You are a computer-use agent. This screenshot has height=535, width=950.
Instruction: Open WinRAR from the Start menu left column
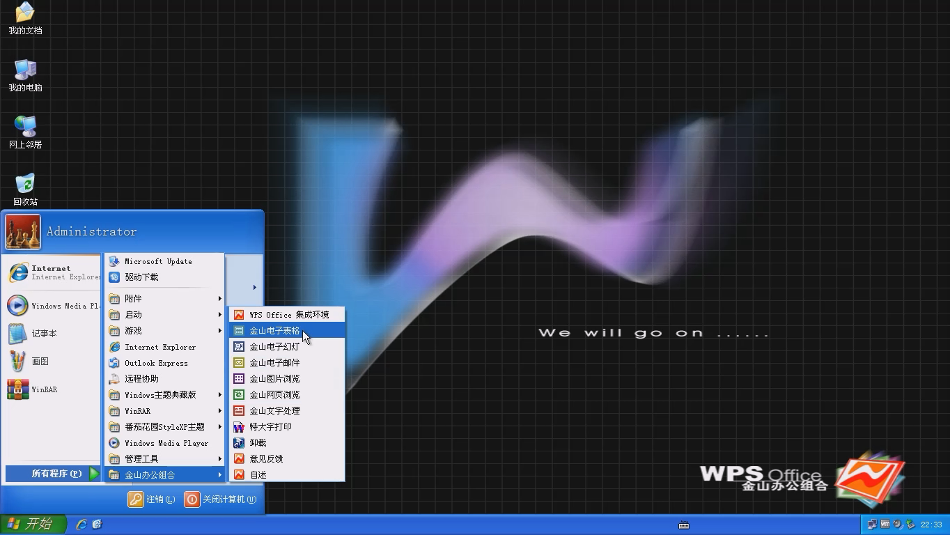pos(54,389)
